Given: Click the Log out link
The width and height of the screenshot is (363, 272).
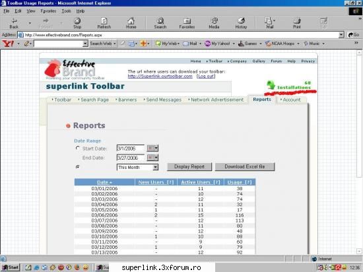Looking at the screenshot, I should (206, 76).
